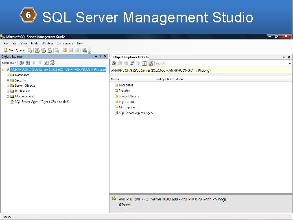Open a Database Engine Query from the toolbar
293x220 pixels.
click(30, 50)
